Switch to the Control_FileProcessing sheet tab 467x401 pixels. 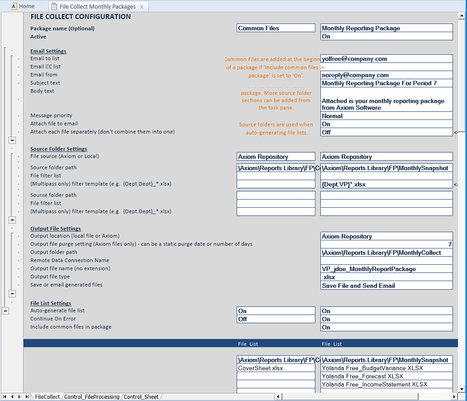click(91, 397)
